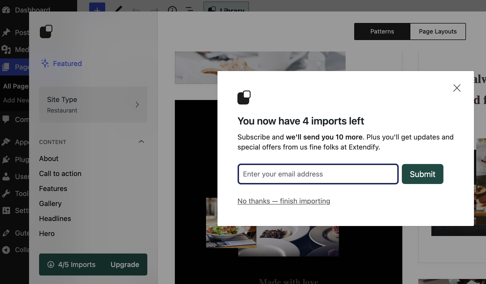Click the Extendify logo in sidebar

click(x=46, y=31)
